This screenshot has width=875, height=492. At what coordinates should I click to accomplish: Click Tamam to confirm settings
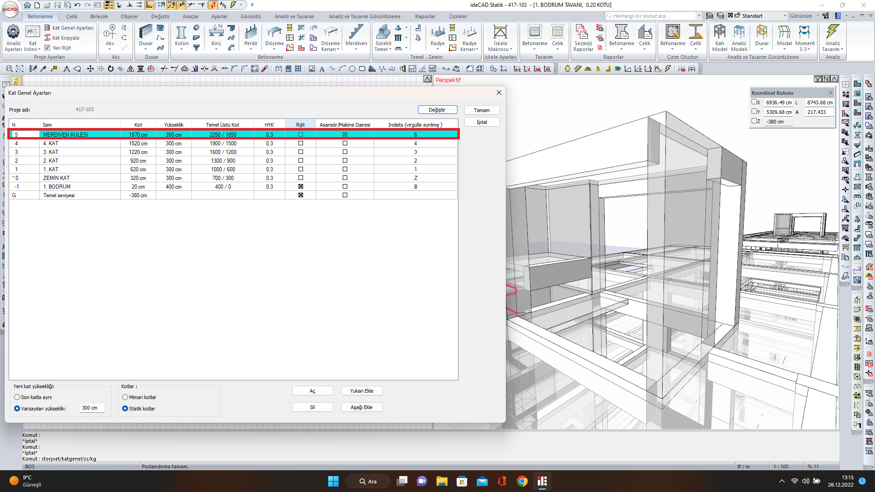(x=482, y=110)
